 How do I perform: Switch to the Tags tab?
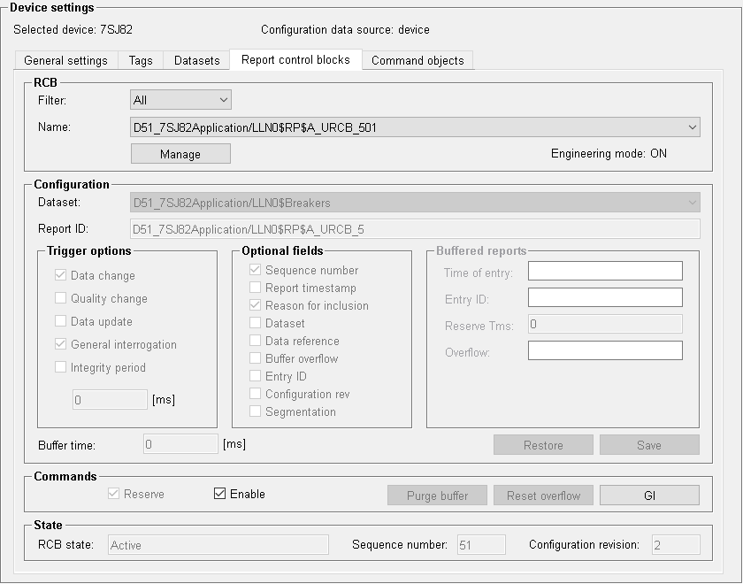pyautogui.click(x=141, y=60)
